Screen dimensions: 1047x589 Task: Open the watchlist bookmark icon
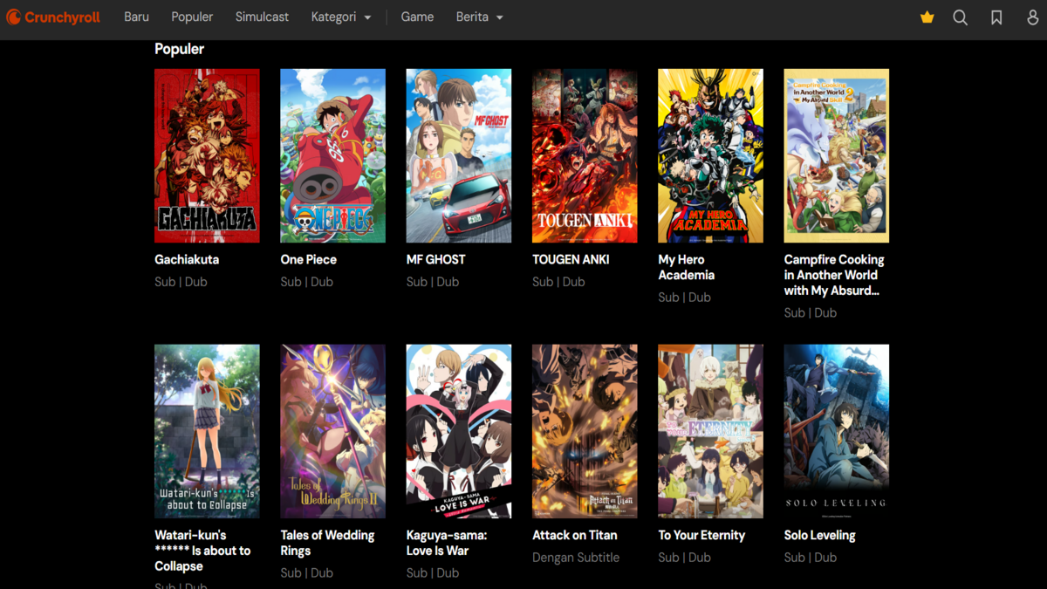pyautogui.click(x=996, y=17)
